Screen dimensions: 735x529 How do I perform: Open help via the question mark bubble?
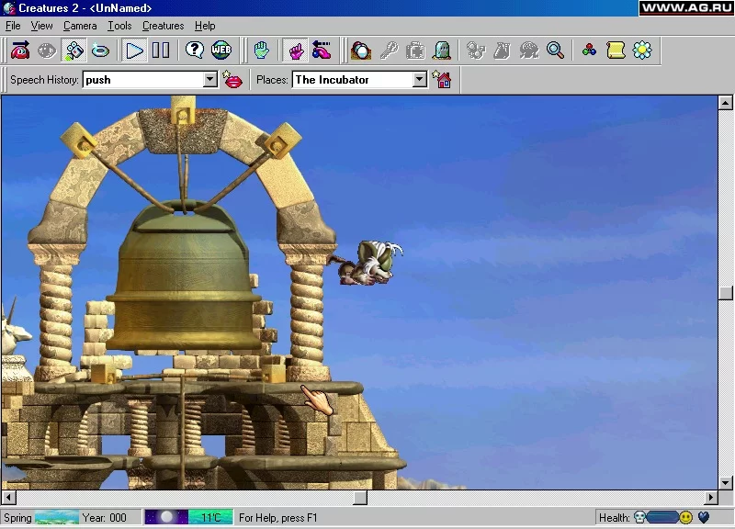pyautogui.click(x=195, y=51)
